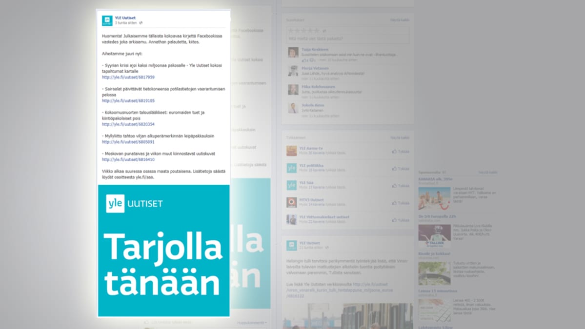Click 'Näytä kaikki' in the Sponsoroitu section

point(487,173)
